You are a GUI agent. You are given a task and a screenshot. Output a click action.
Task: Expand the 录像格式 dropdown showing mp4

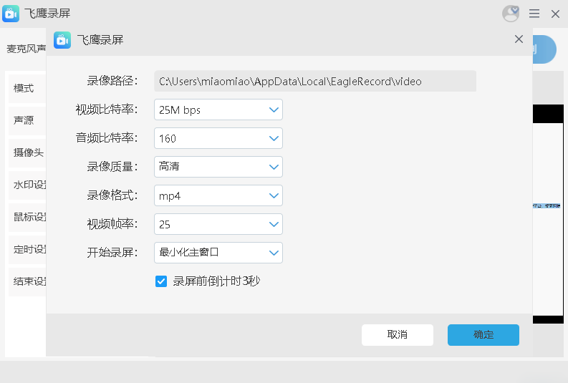click(x=218, y=195)
